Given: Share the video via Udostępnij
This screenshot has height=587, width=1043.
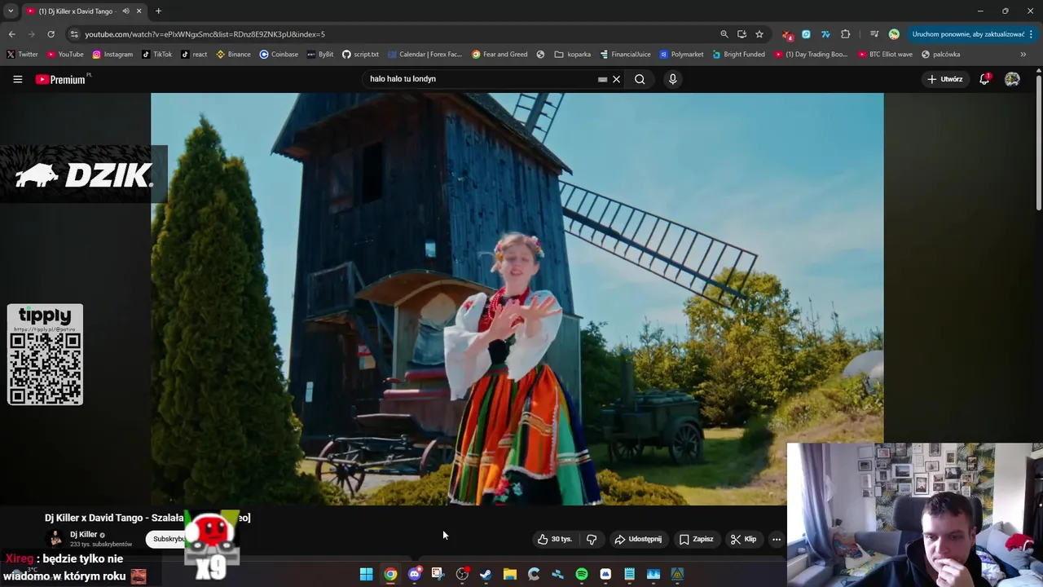Looking at the screenshot, I should coord(638,539).
